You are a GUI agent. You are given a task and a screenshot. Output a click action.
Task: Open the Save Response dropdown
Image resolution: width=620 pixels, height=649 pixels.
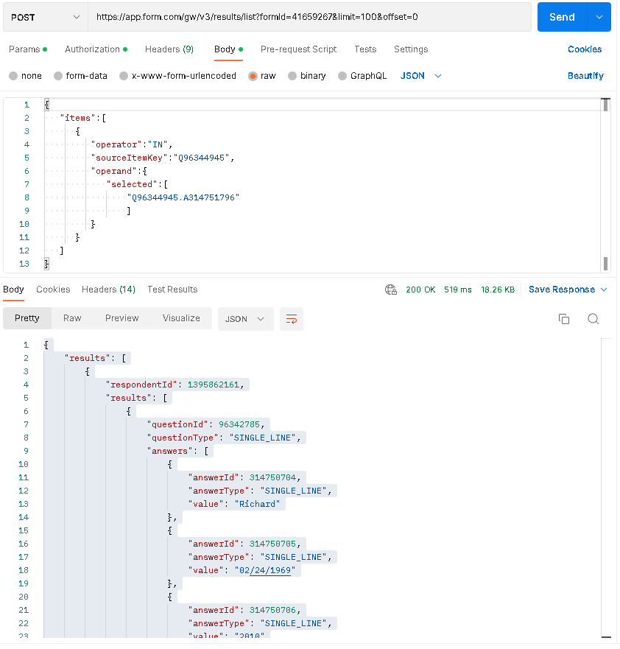568,290
